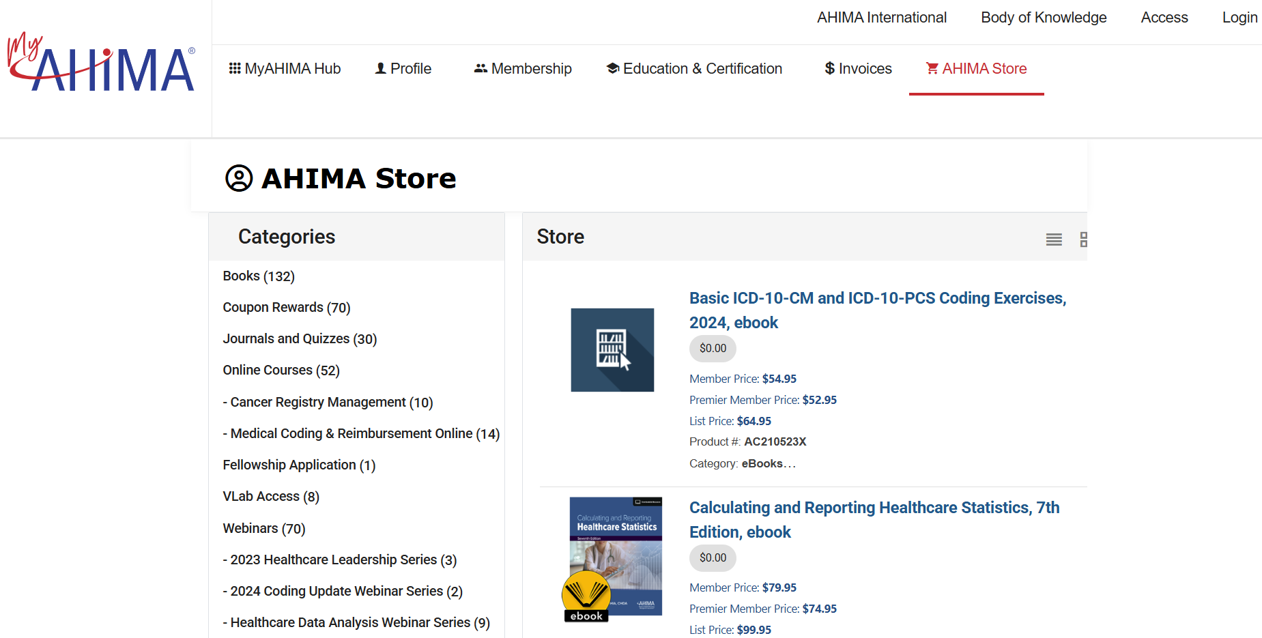Viewport: 1262px width, 638px height.
Task: Go to Body of Knowledge
Action: (1044, 18)
